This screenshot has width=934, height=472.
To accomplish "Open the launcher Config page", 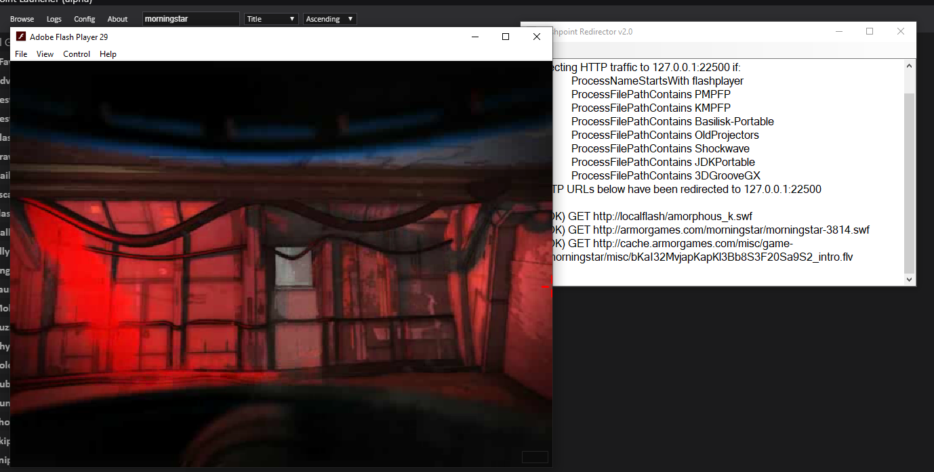I will [85, 19].
